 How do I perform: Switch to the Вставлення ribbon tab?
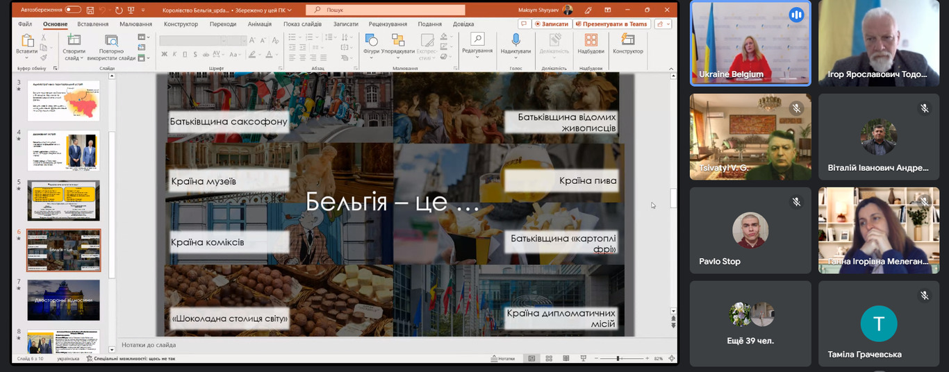(x=93, y=24)
